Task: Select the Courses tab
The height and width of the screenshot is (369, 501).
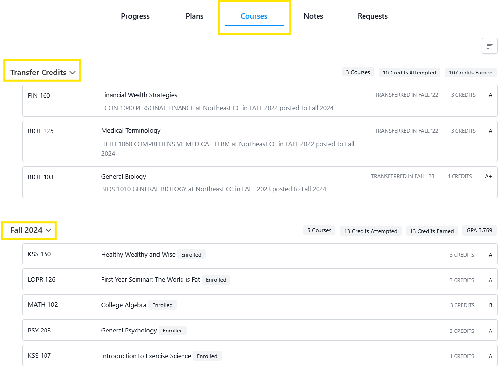Action: click(x=254, y=16)
